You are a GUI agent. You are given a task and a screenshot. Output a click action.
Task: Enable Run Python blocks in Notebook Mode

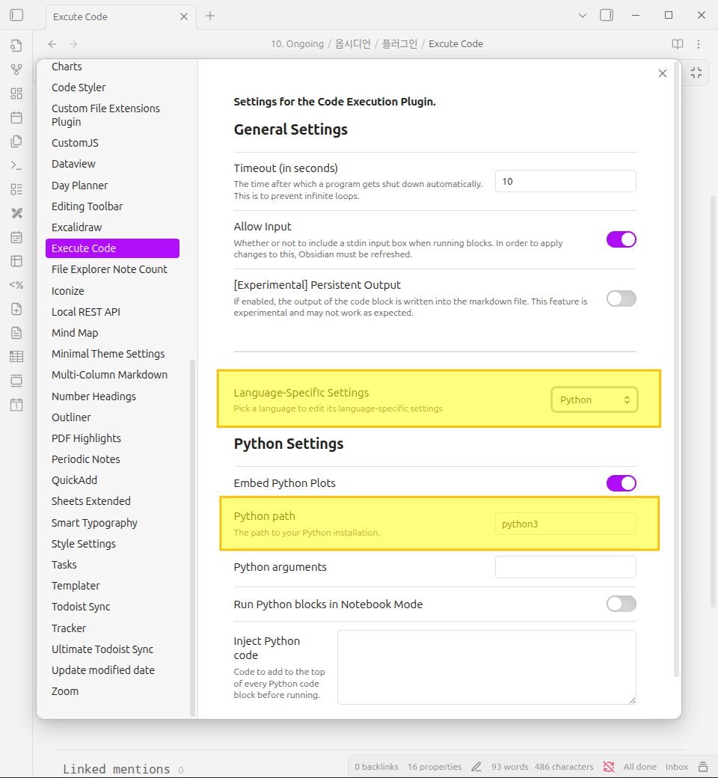621,604
